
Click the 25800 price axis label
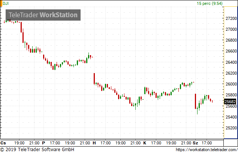point(231,95)
